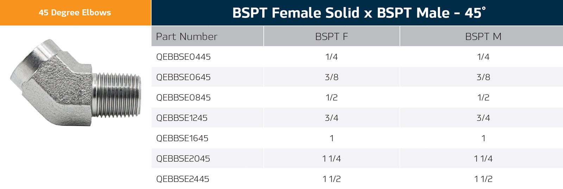563x189 pixels.
Task: Click BSPT F value in QEBBSE0445 row
Action: pos(331,57)
